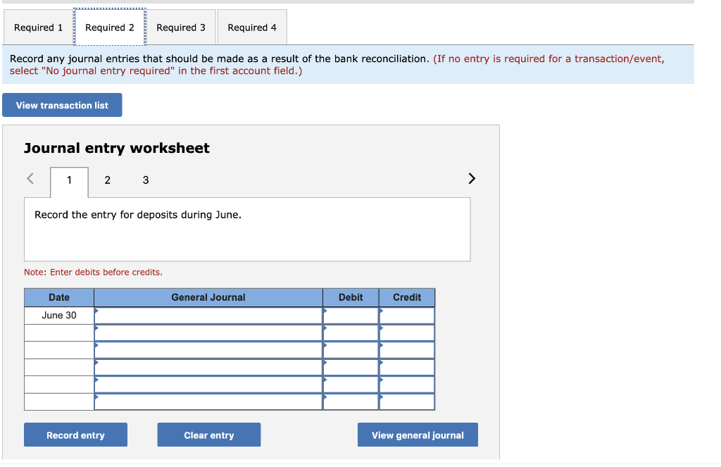
Task: Open General Journal account dropdown in fifth row
Action: point(208,385)
